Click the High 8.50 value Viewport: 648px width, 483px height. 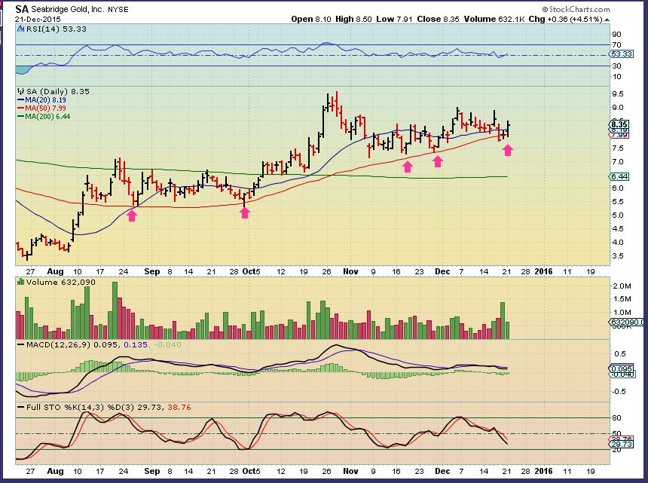(x=353, y=19)
